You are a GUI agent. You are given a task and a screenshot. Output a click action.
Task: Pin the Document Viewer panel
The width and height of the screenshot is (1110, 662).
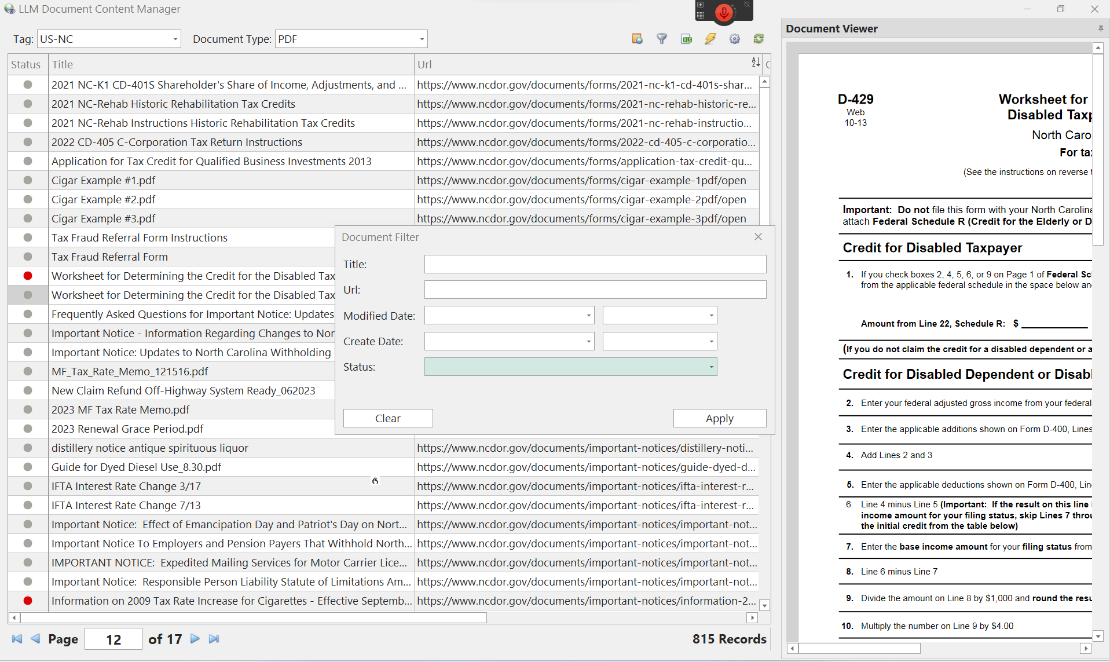[1101, 28]
